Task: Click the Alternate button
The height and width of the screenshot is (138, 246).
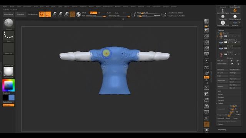Action: point(8,105)
